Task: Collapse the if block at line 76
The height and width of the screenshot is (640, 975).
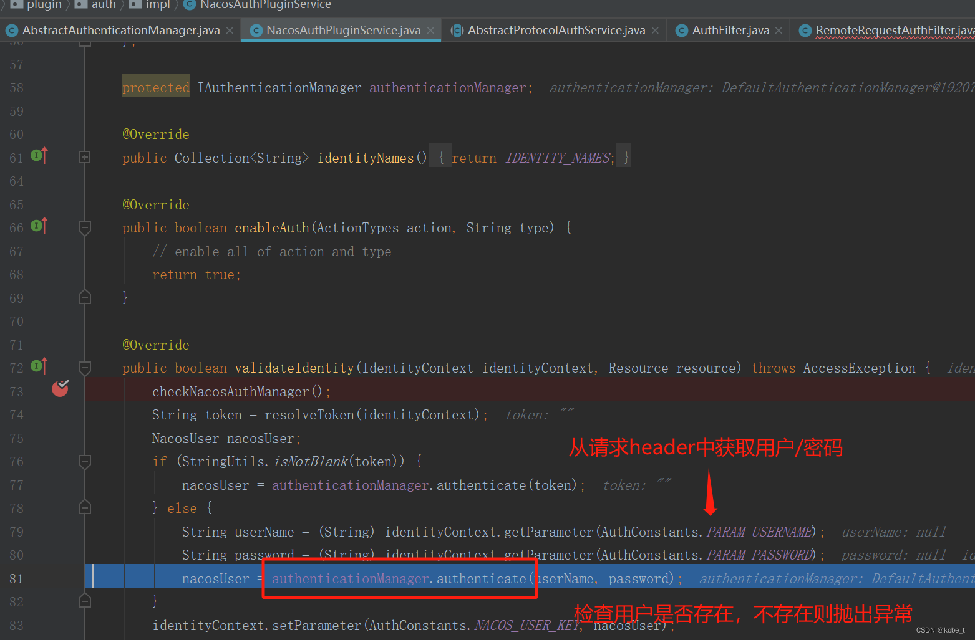Action: (x=85, y=462)
